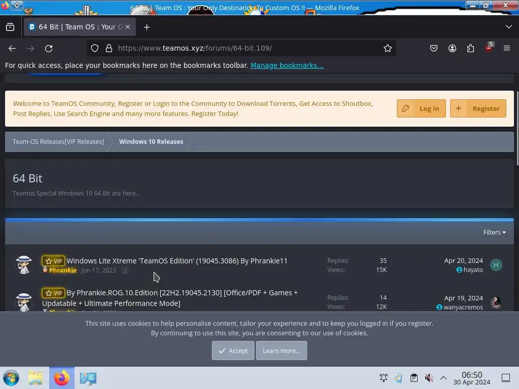Click Learn more about cookies
This screenshot has height=389, width=519.
(x=281, y=351)
